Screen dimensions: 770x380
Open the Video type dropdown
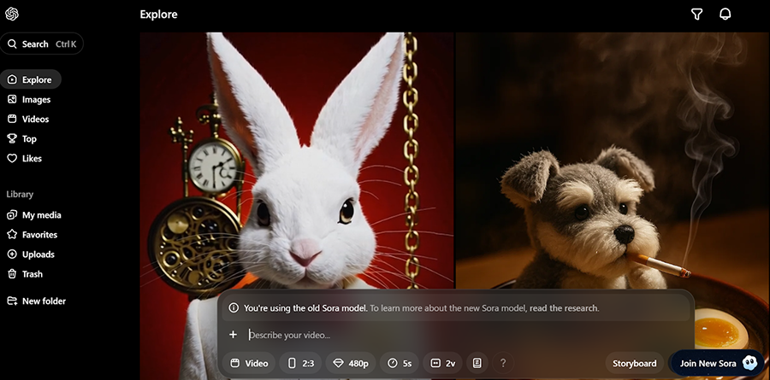249,363
